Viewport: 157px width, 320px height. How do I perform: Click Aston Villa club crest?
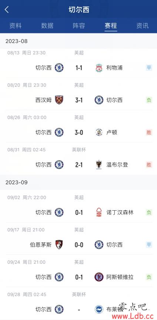[x=99, y=277]
